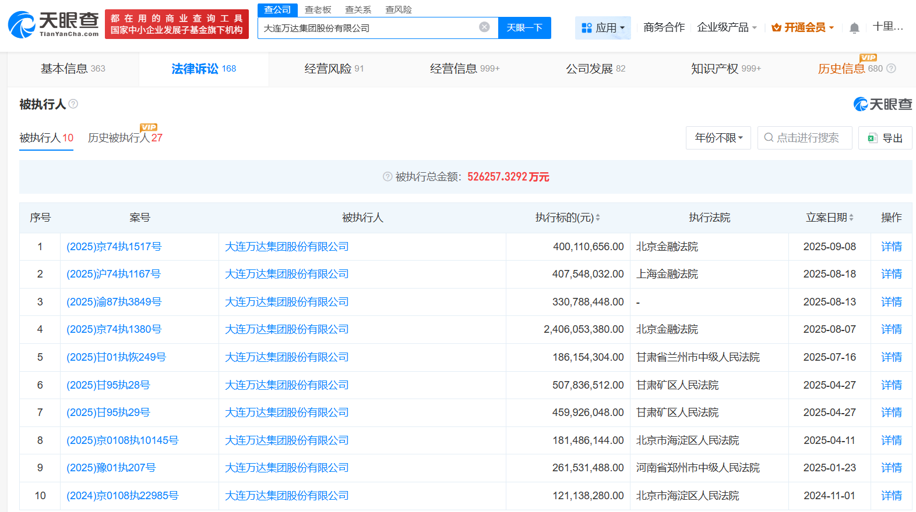View 详情 for the 上海金融法院 row
The width and height of the screenshot is (916, 512).
coord(891,274)
